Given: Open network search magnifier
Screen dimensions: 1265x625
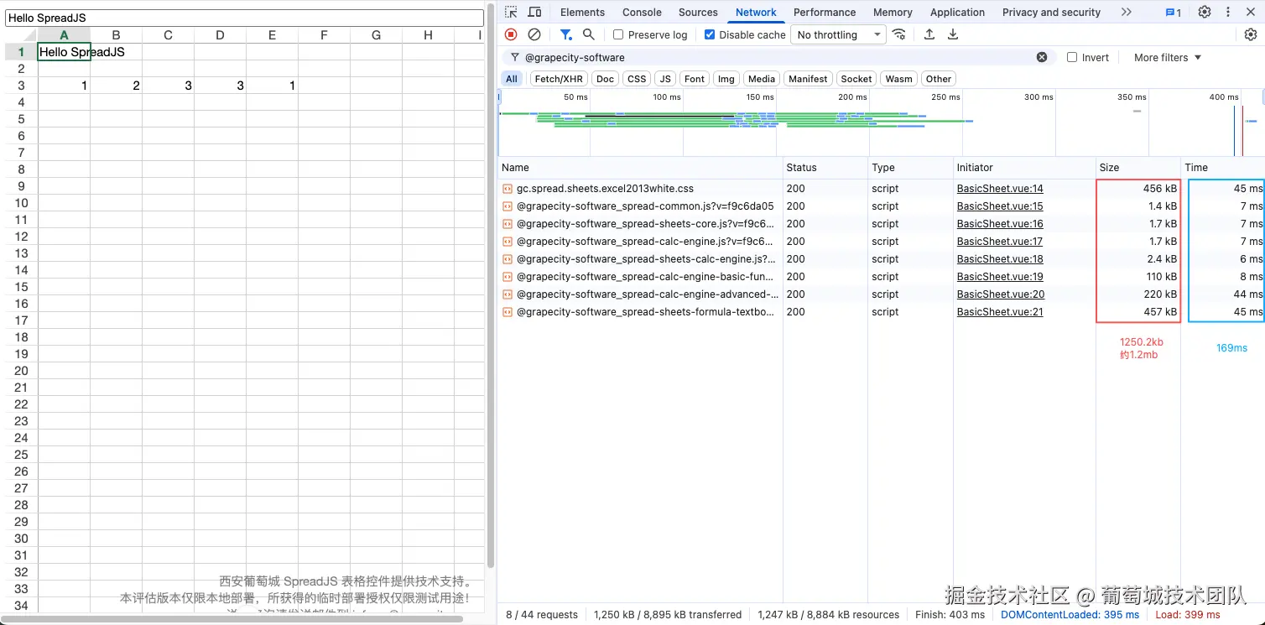Looking at the screenshot, I should tap(589, 34).
